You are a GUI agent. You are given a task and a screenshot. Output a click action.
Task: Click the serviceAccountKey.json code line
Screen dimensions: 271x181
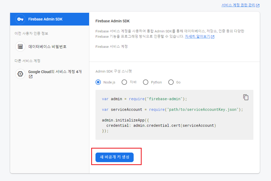[x=173, y=110]
